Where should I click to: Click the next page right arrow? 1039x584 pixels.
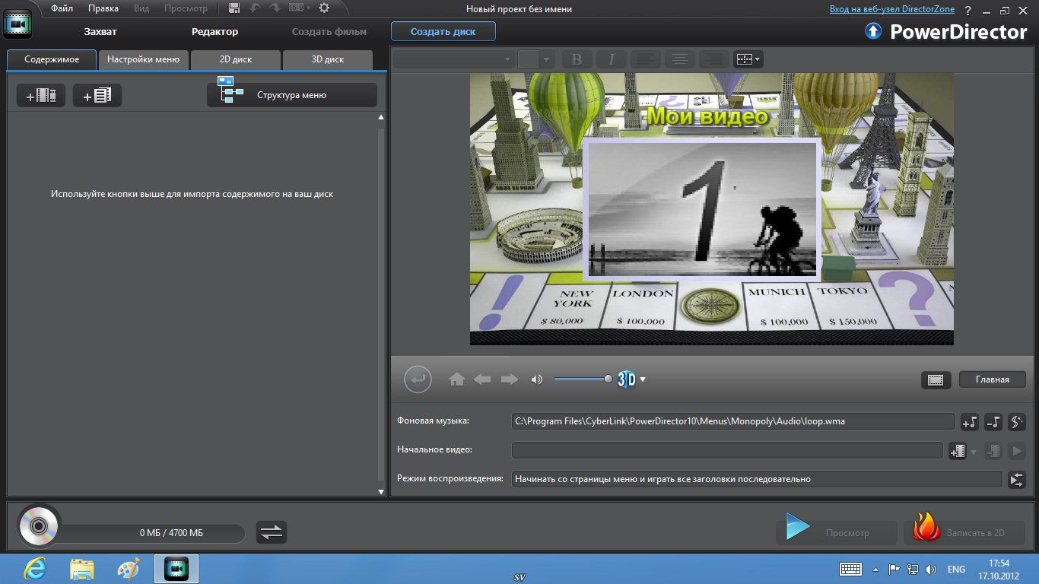click(x=509, y=379)
